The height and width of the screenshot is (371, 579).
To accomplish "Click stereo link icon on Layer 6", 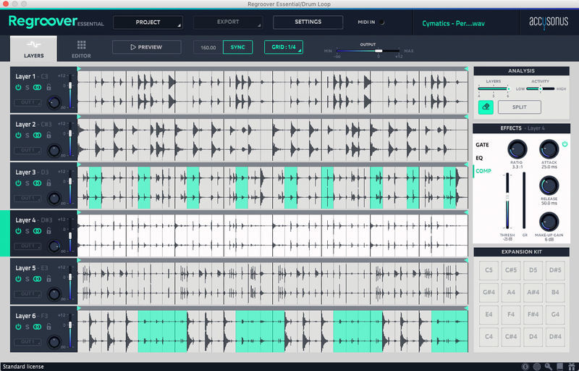I will click(x=38, y=327).
